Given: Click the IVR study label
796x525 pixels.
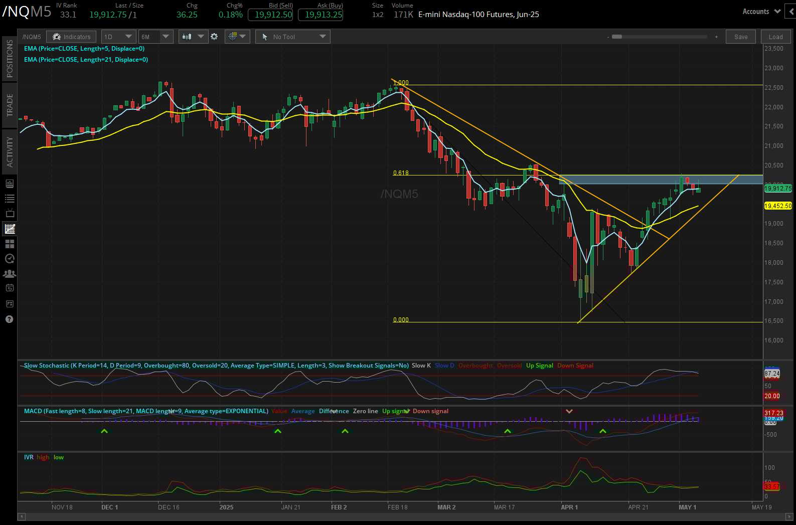Looking at the screenshot, I should pyautogui.click(x=29, y=457).
